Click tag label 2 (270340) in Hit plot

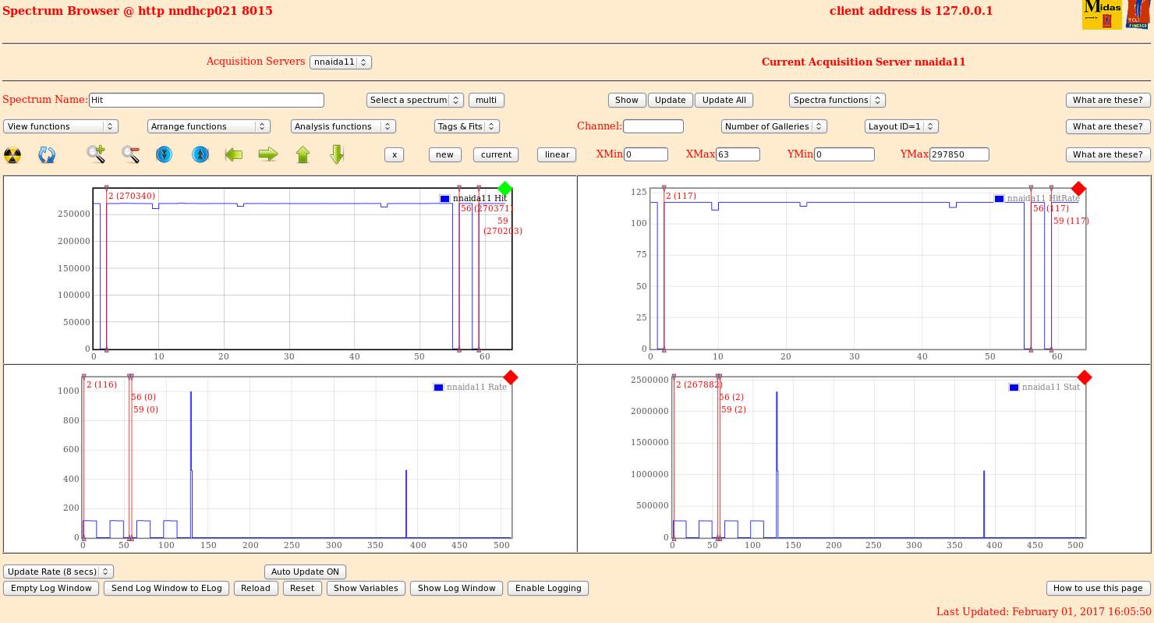point(131,196)
